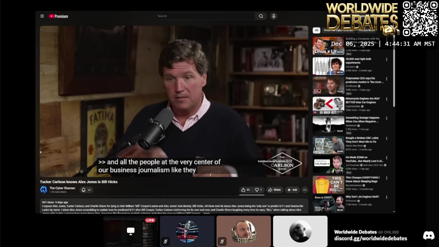Screen dimensions: 439x247
Task: Click video title 'Tucker Carlson knows Alex Jones'
Action: click(79, 182)
